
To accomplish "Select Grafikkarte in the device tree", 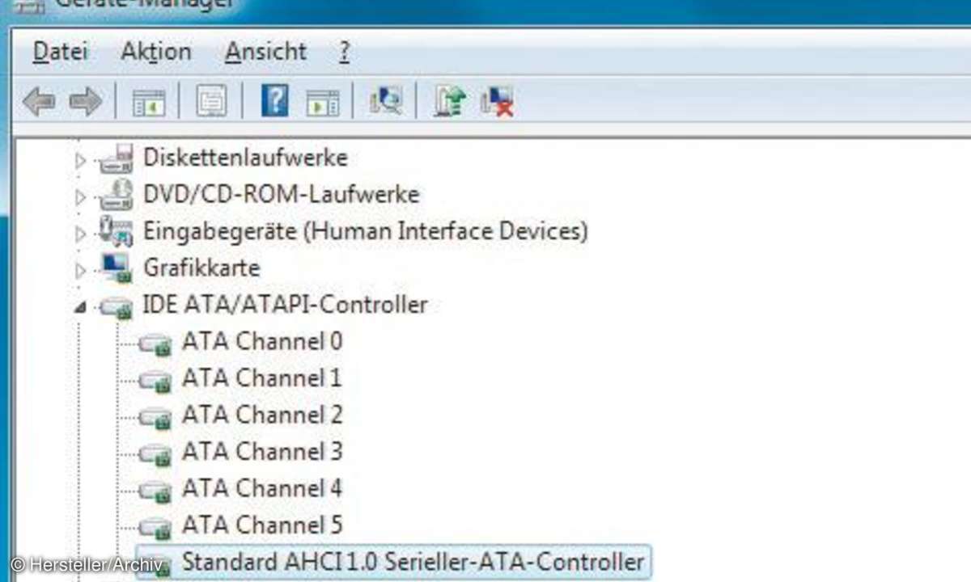I will [201, 268].
